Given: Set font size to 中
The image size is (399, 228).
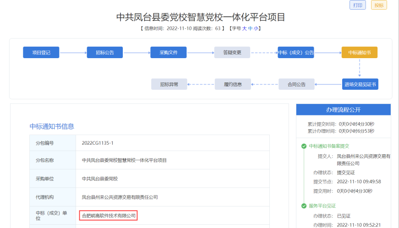Looking at the screenshot, I should (x=250, y=28).
